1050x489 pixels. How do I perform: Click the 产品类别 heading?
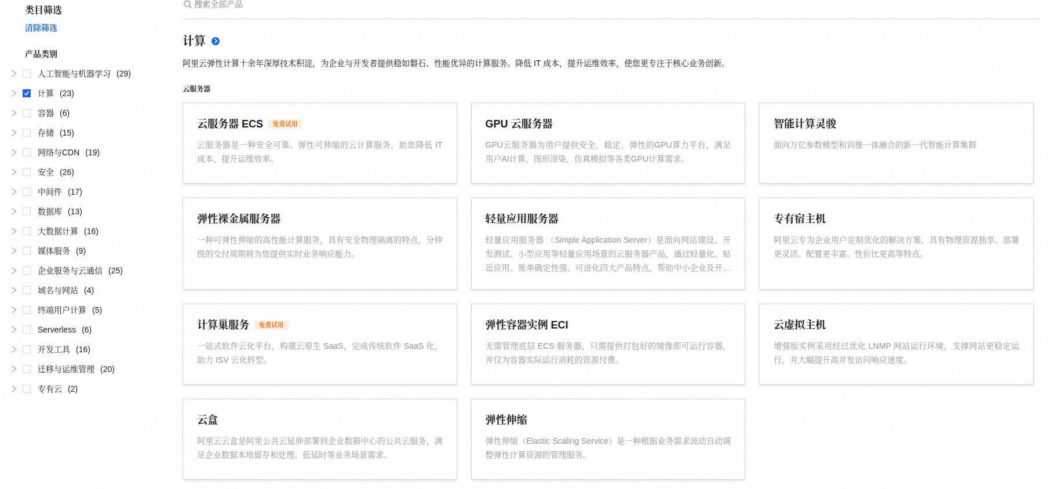click(41, 54)
